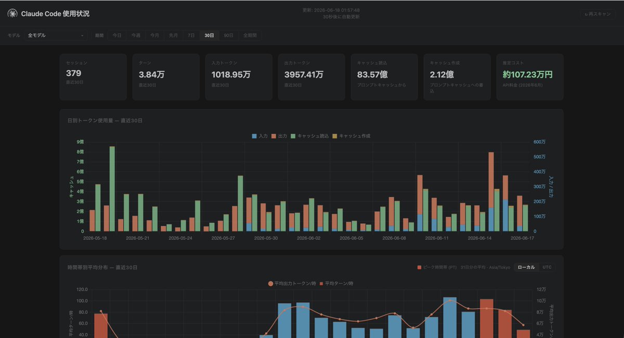Switch time distribution chart to ローカル
Screen dimensions: 624x338
coord(526,267)
